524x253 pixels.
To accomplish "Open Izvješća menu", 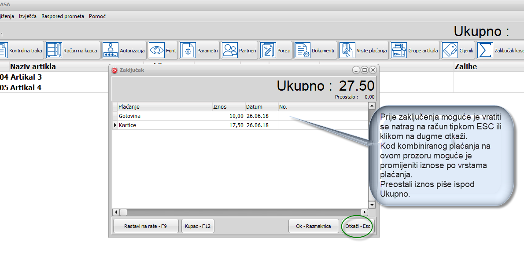I will (x=28, y=16).
